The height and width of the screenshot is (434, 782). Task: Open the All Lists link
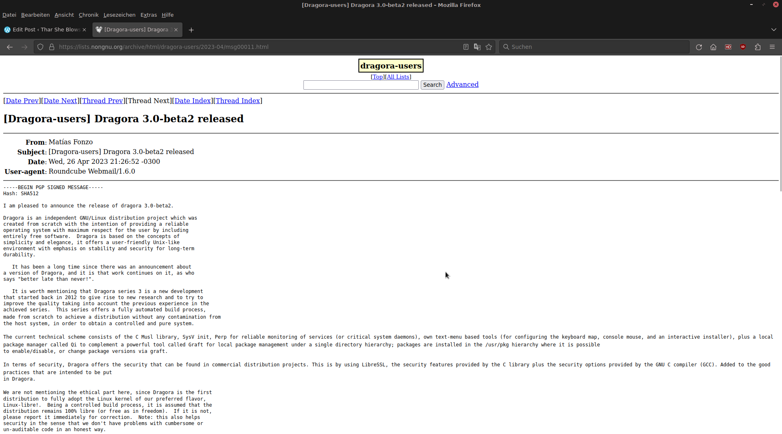tap(398, 77)
